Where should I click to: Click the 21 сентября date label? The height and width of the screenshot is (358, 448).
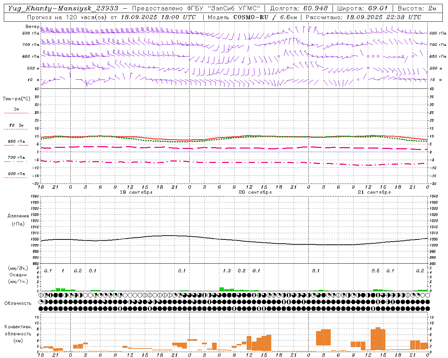pyautogui.click(x=374, y=192)
